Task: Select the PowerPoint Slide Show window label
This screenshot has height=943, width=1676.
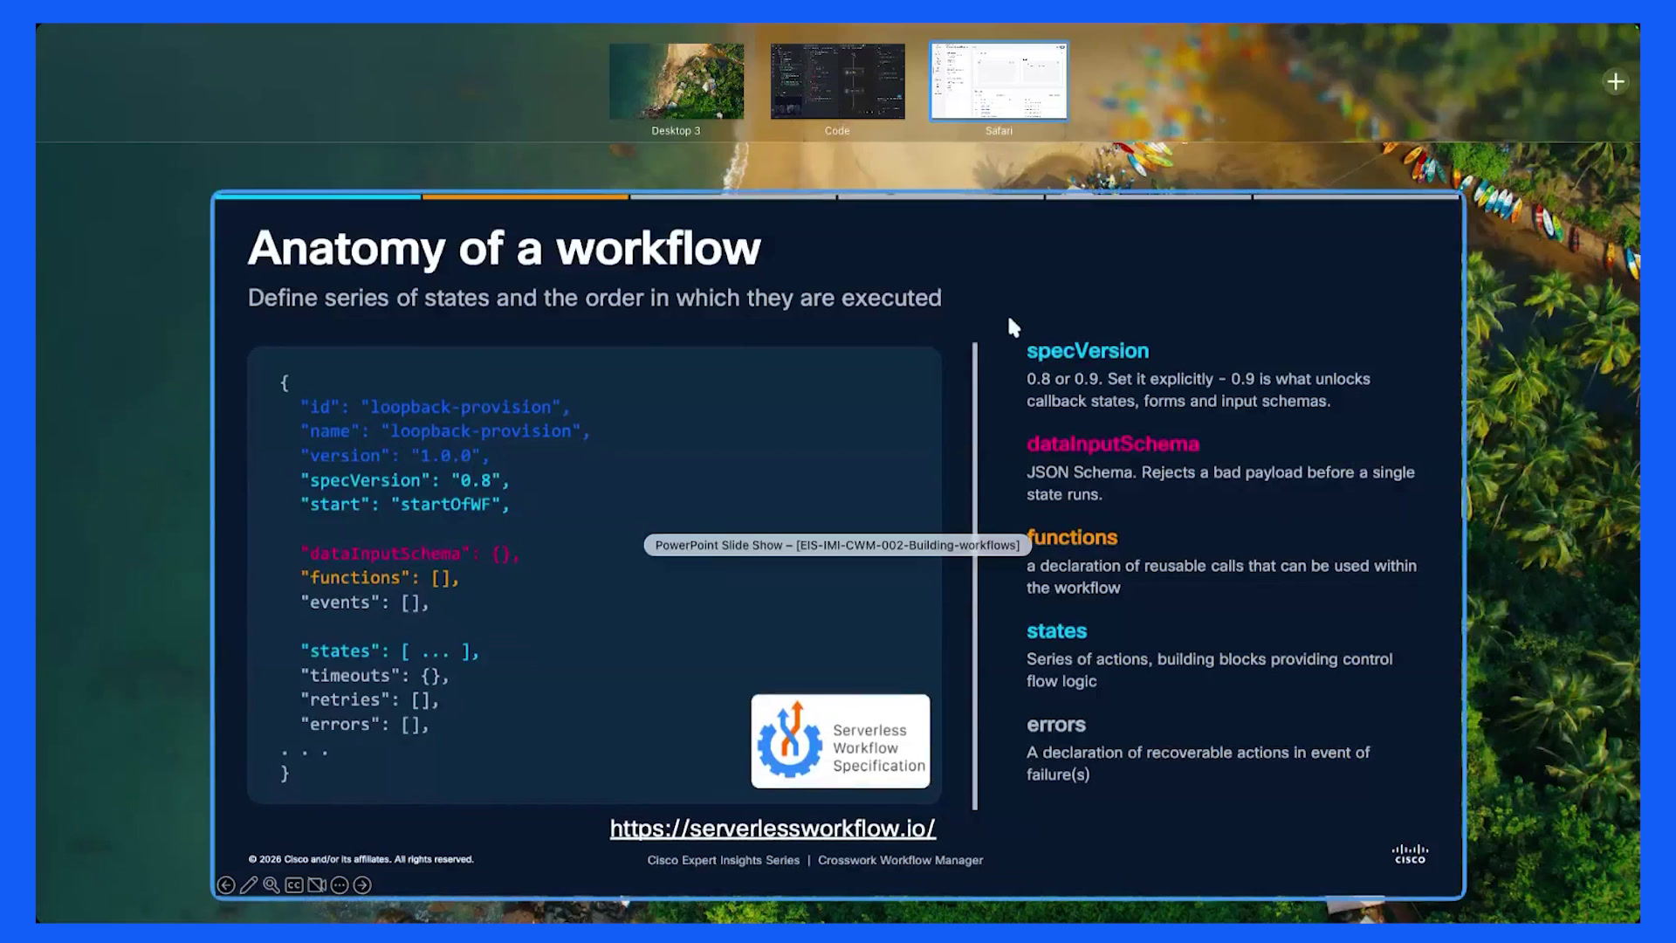Action: pyautogui.click(x=837, y=545)
